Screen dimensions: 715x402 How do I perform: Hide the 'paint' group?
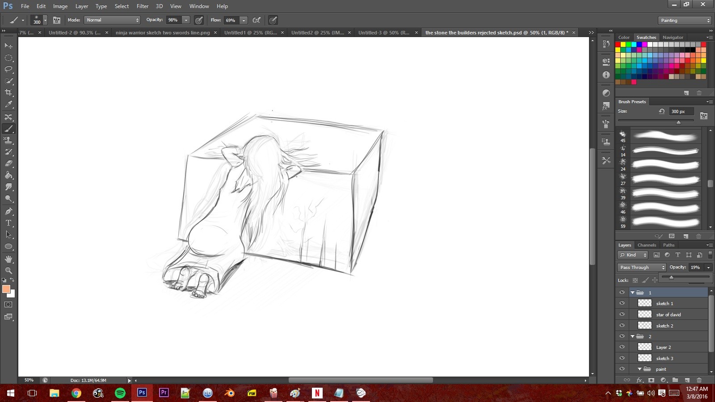[622, 369]
